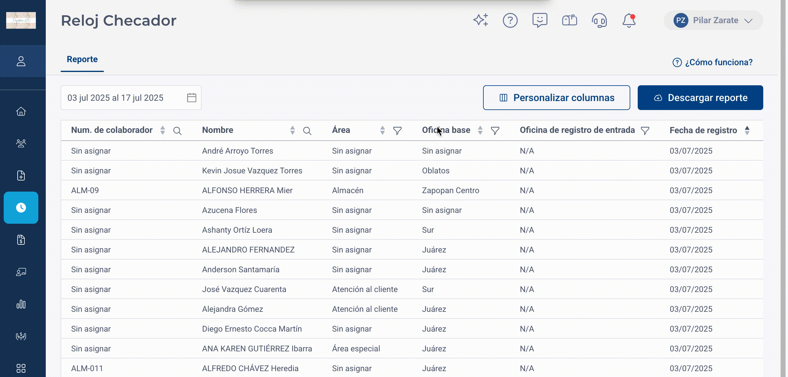
Task: Filter Oficina de registro de entrada column
Action: [645, 131]
